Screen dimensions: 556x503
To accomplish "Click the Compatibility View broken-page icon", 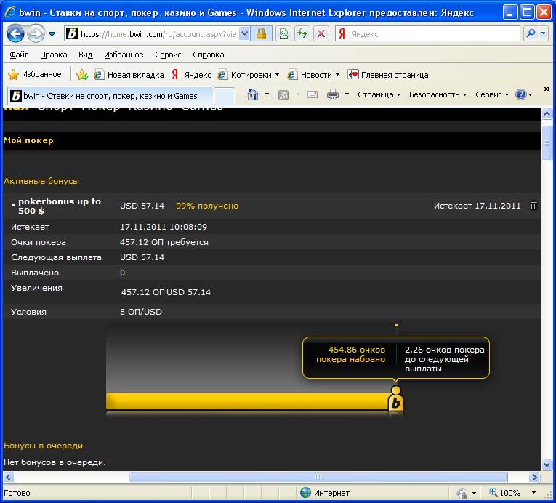I will pyautogui.click(x=283, y=34).
